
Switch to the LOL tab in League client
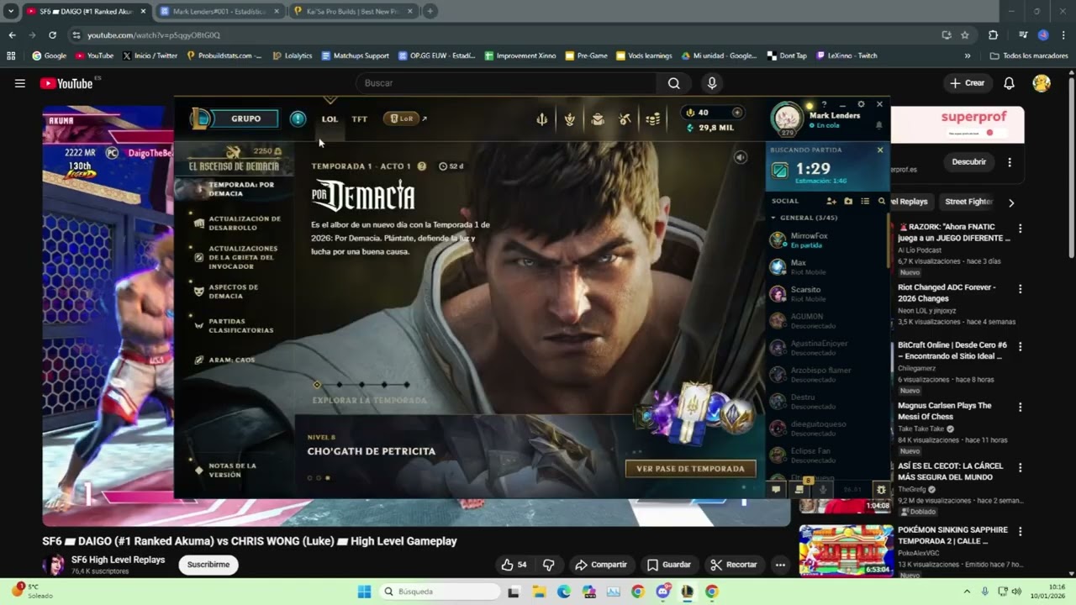[x=330, y=119]
